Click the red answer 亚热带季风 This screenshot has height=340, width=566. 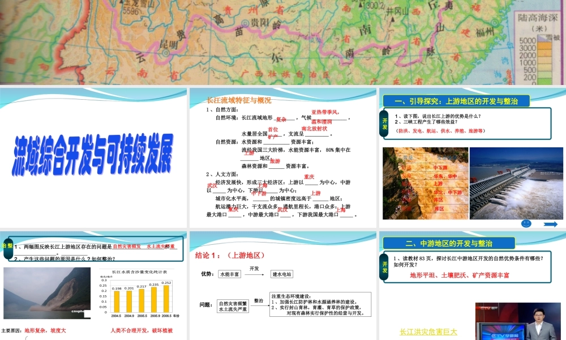point(325,112)
